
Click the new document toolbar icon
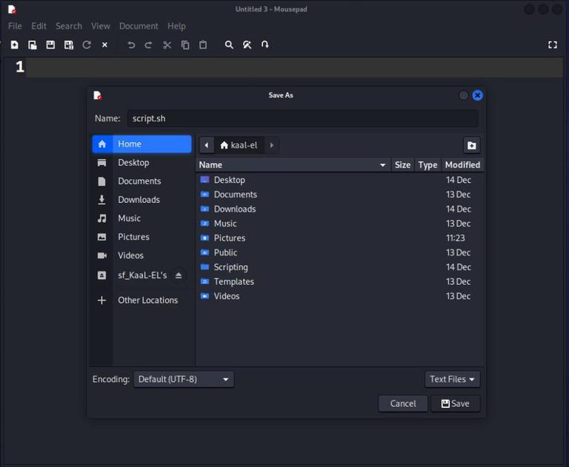point(15,44)
